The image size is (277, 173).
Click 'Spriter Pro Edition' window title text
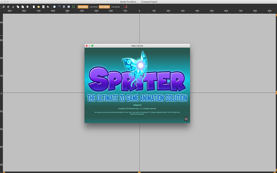point(128,2)
